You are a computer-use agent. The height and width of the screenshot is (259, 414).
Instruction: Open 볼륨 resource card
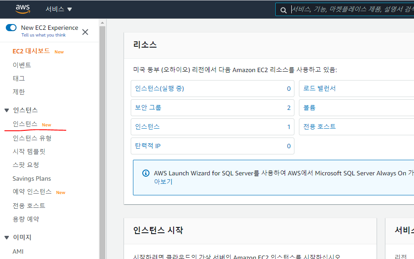coord(356,108)
